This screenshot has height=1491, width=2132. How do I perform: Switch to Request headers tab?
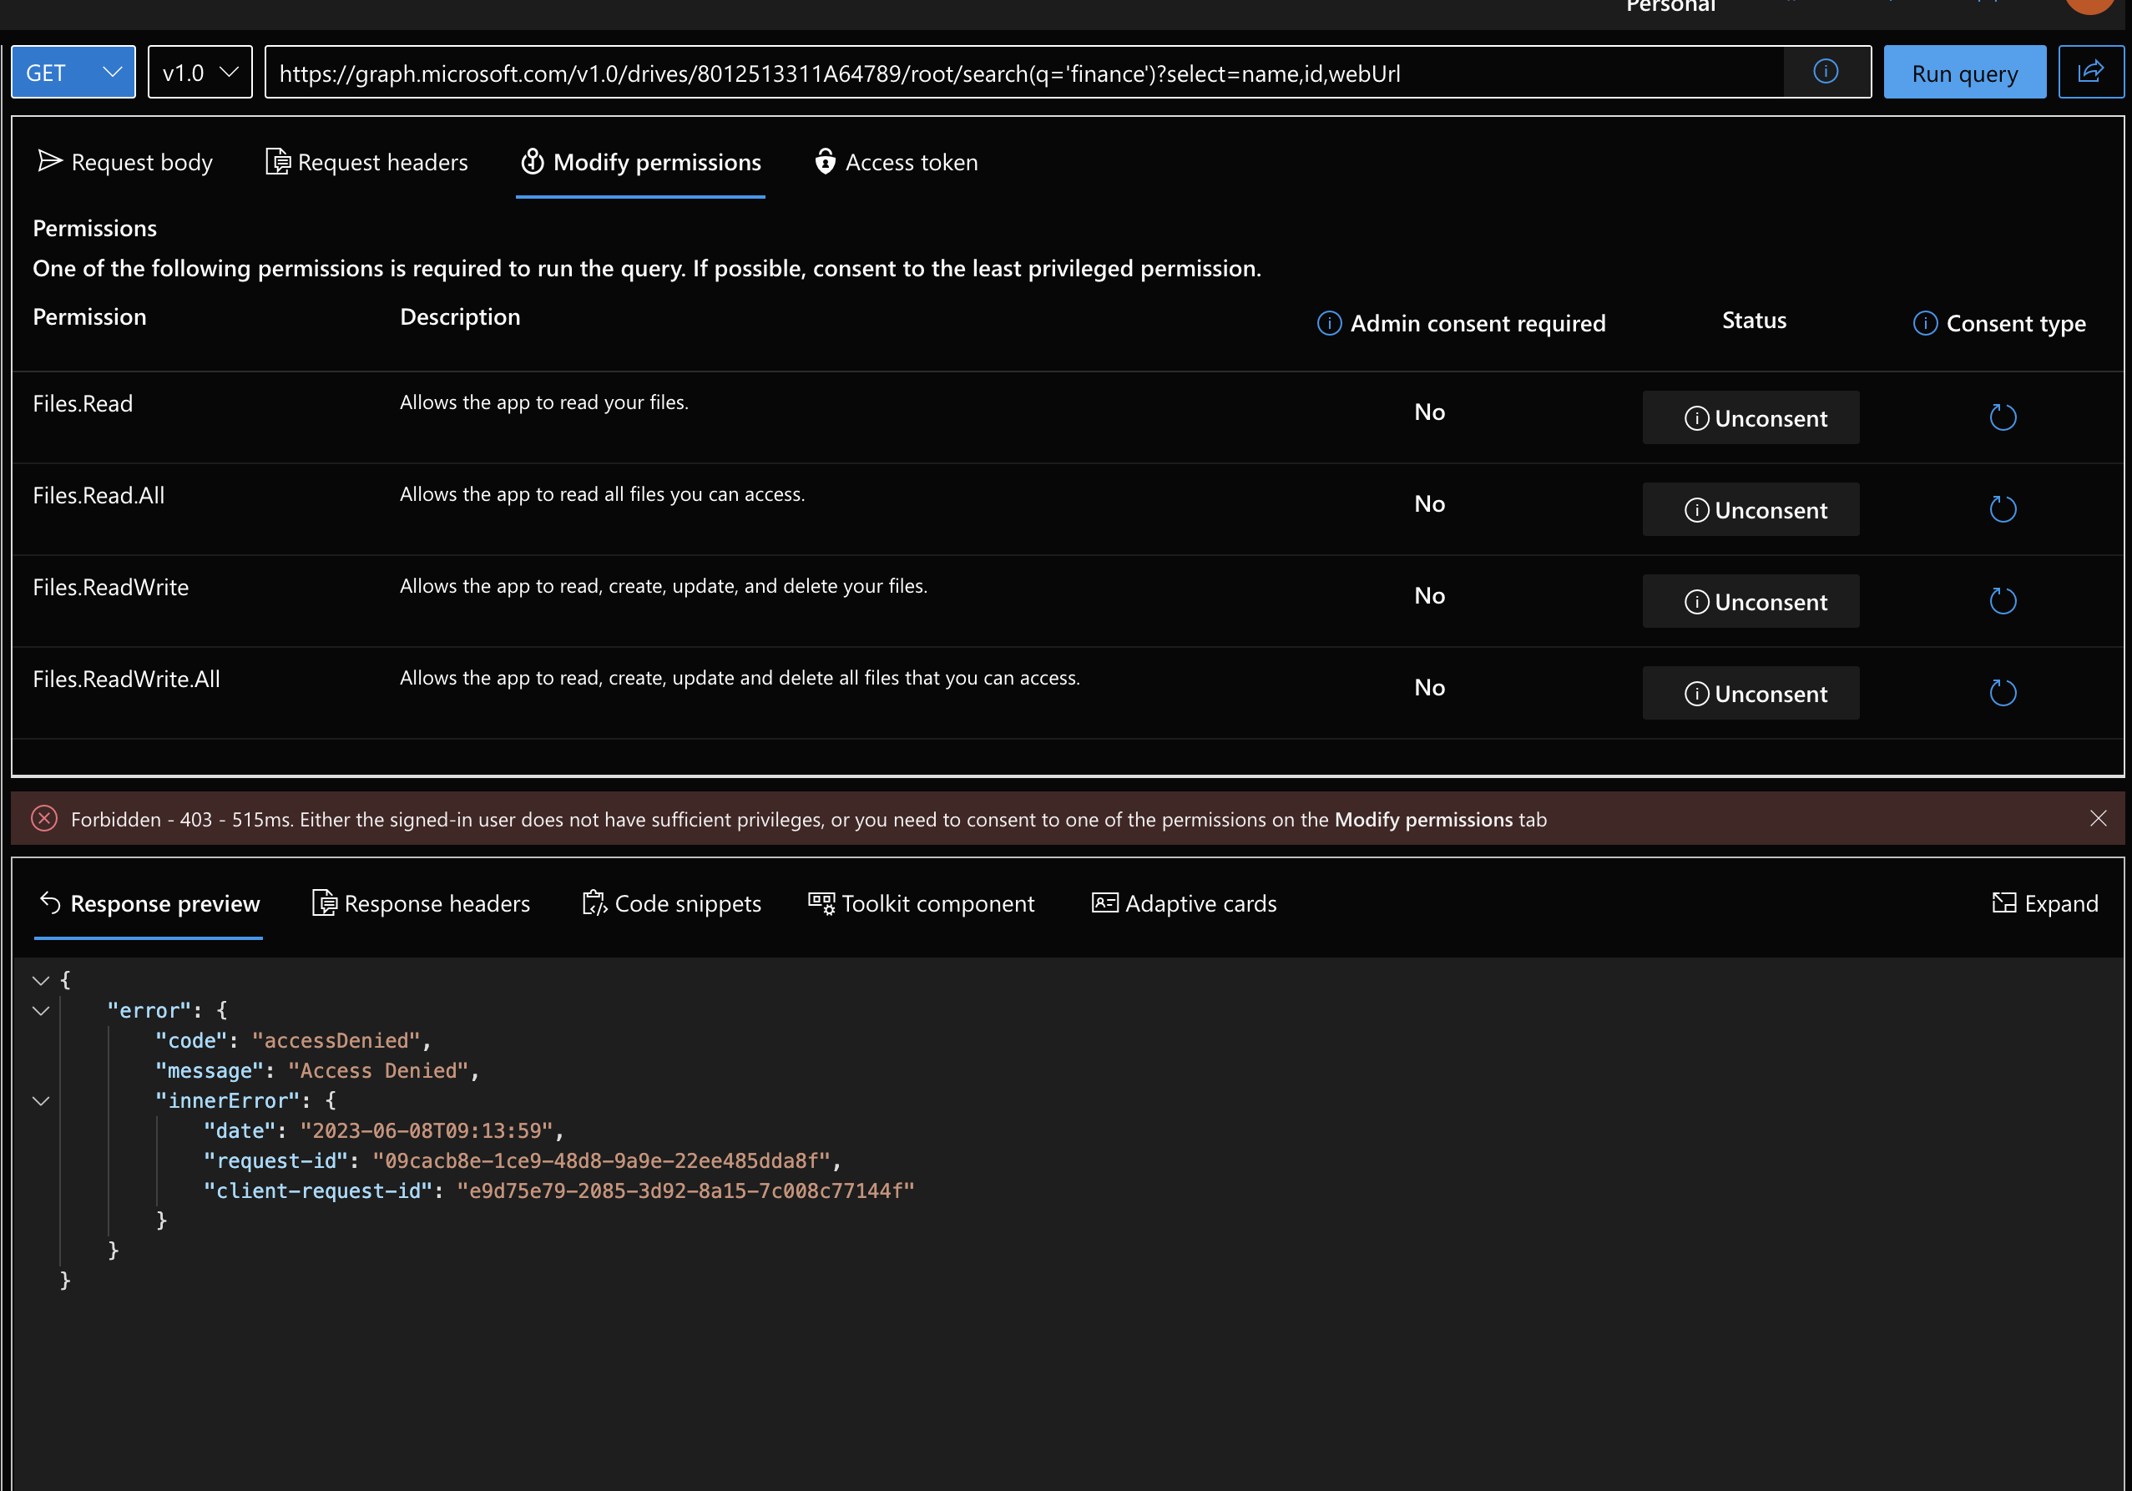[366, 162]
